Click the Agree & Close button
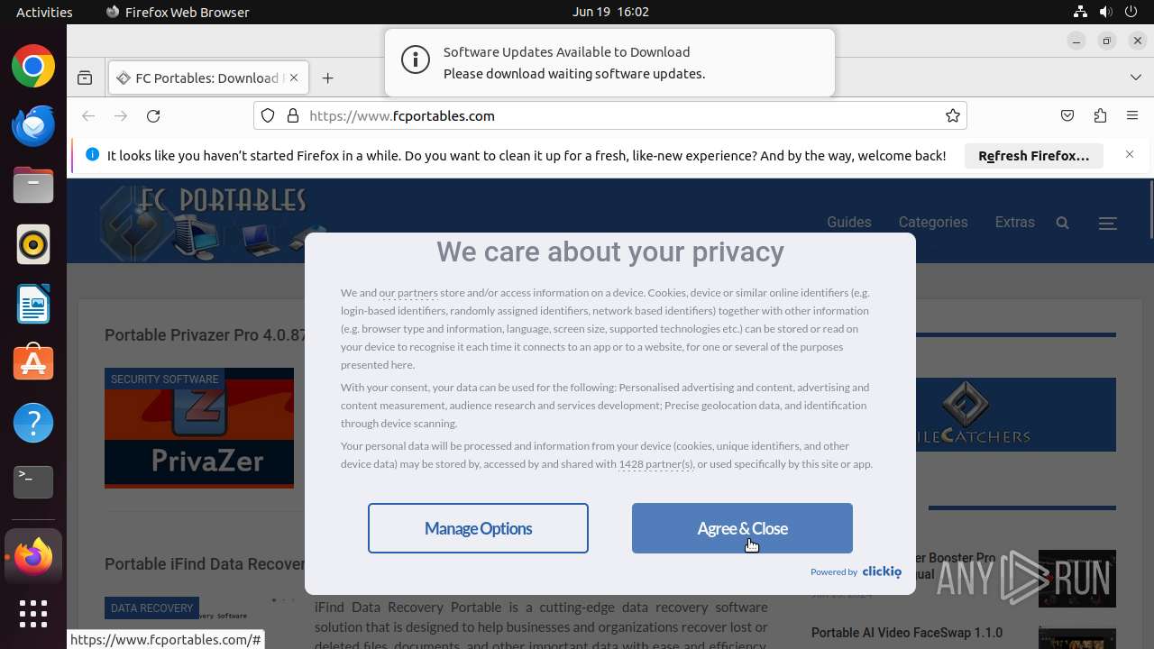The width and height of the screenshot is (1154, 649). (x=742, y=528)
